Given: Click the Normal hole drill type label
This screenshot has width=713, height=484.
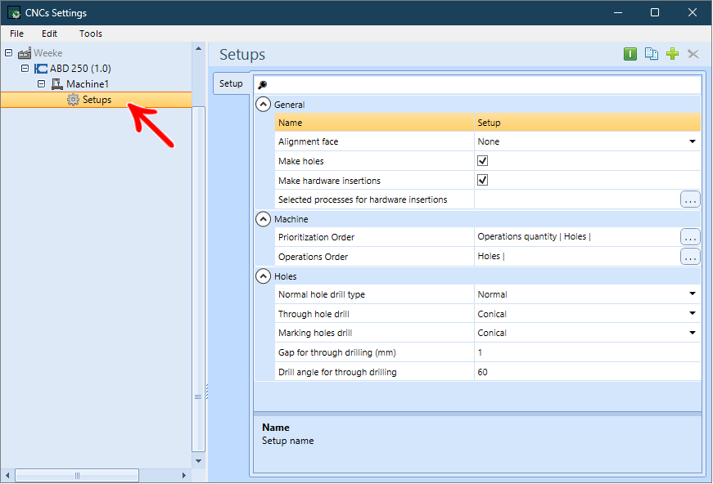Looking at the screenshot, I should [x=322, y=294].
